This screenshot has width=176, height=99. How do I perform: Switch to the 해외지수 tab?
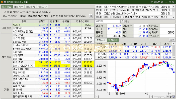(19, 7)
